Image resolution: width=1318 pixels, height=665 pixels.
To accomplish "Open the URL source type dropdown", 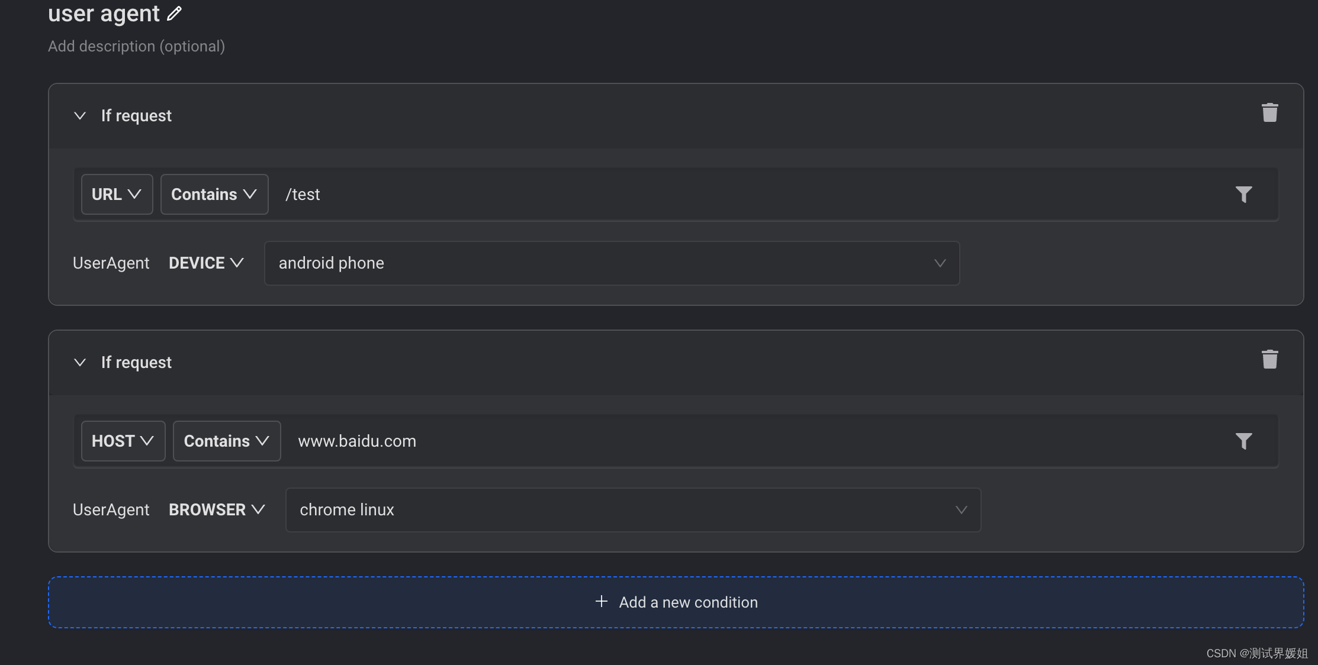I will pyautogui.click(x=117, y=194).
